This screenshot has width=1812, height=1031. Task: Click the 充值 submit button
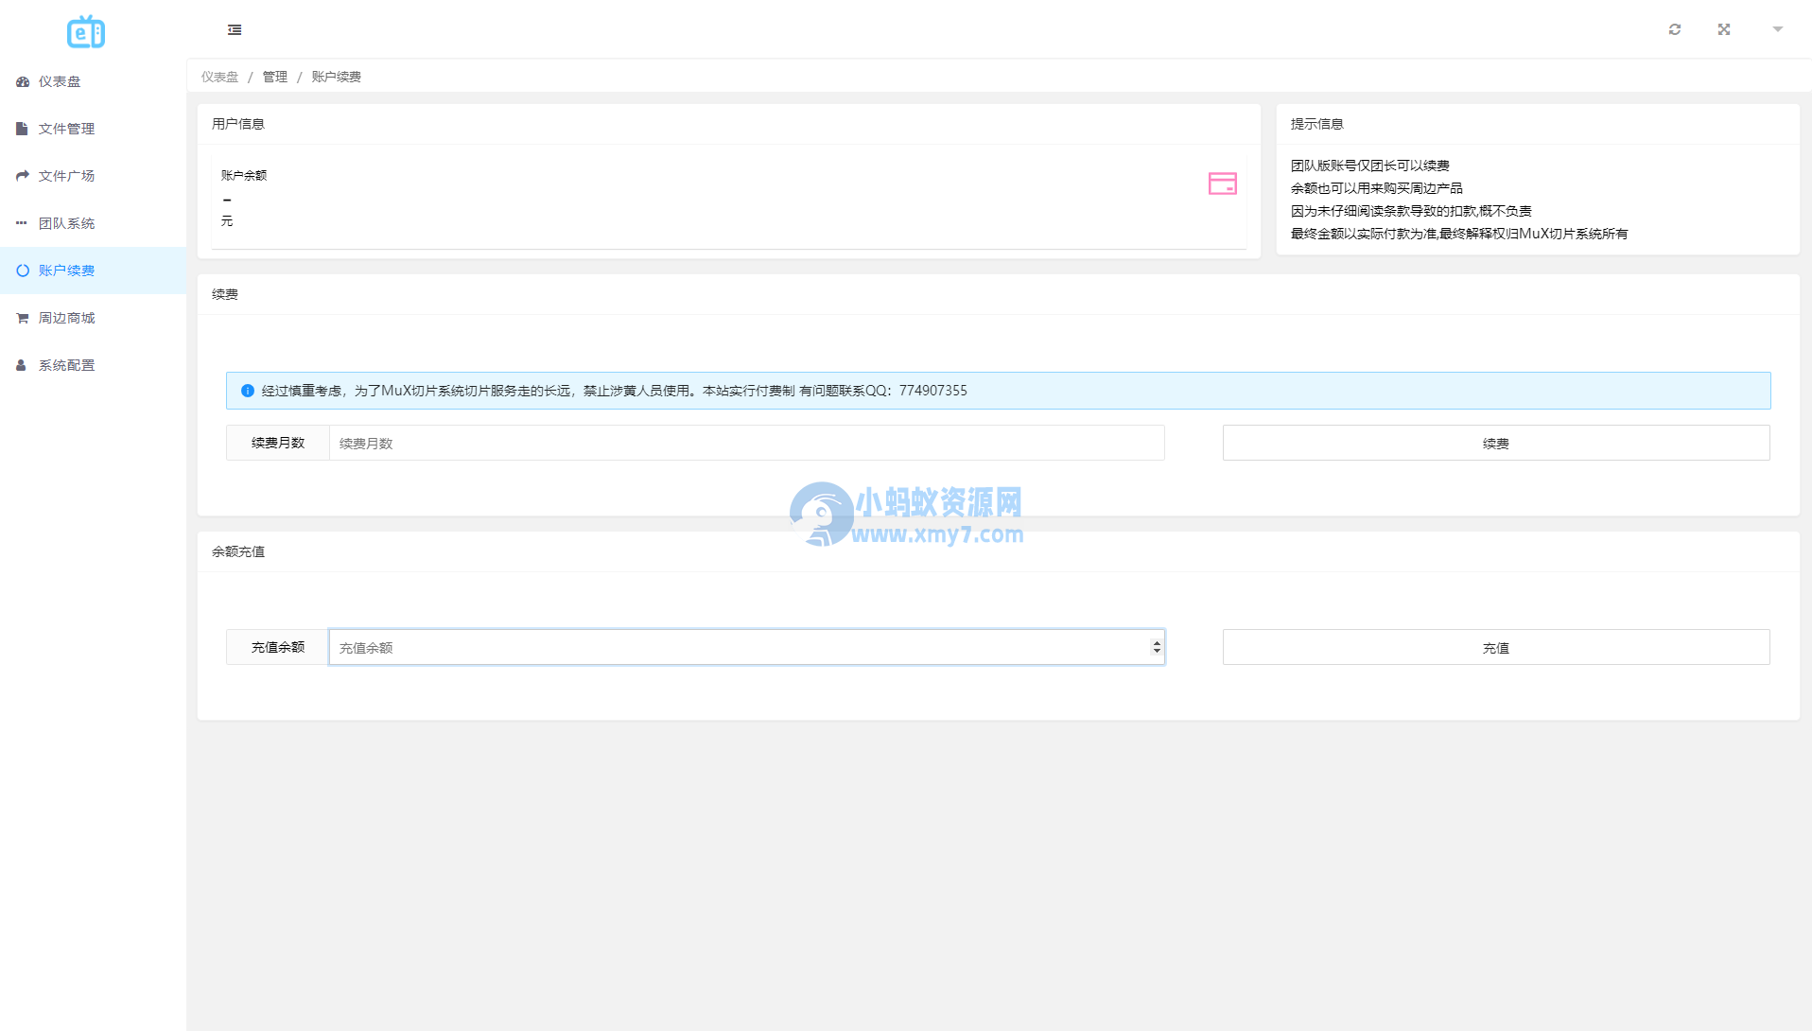(x=1496, y=647)
